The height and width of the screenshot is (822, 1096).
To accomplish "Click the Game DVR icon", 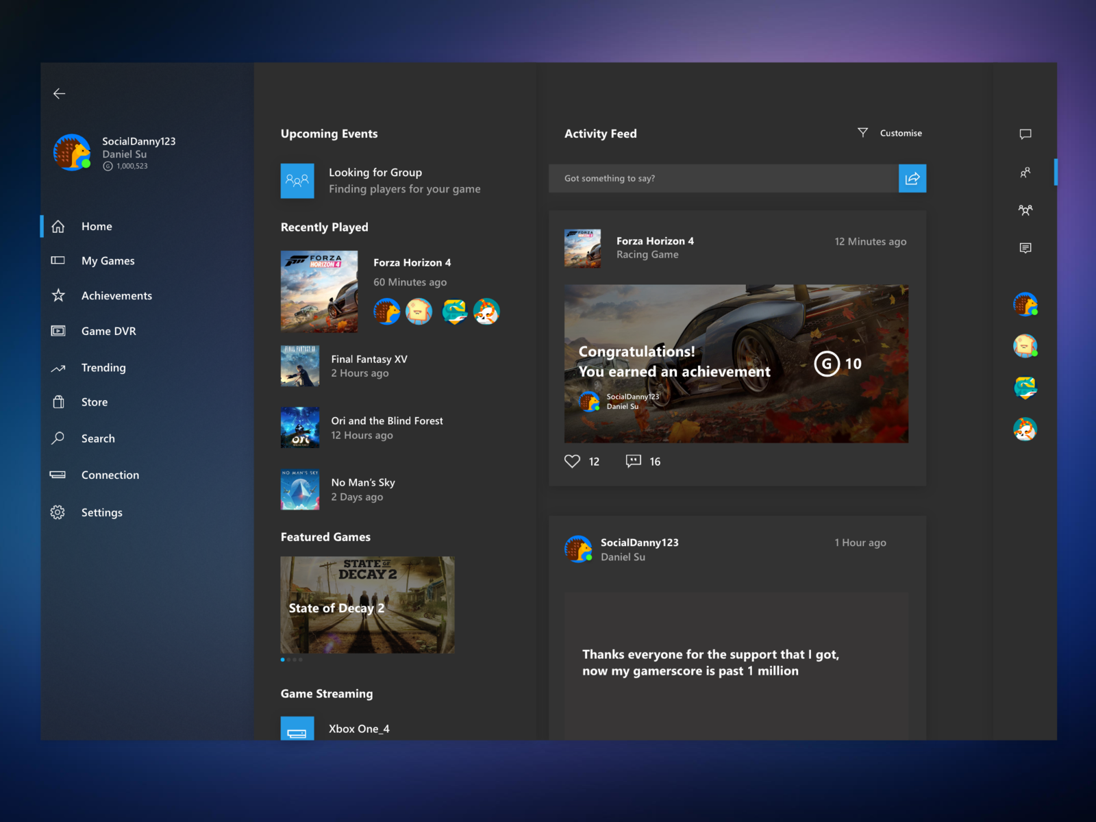I will point(58,331).
